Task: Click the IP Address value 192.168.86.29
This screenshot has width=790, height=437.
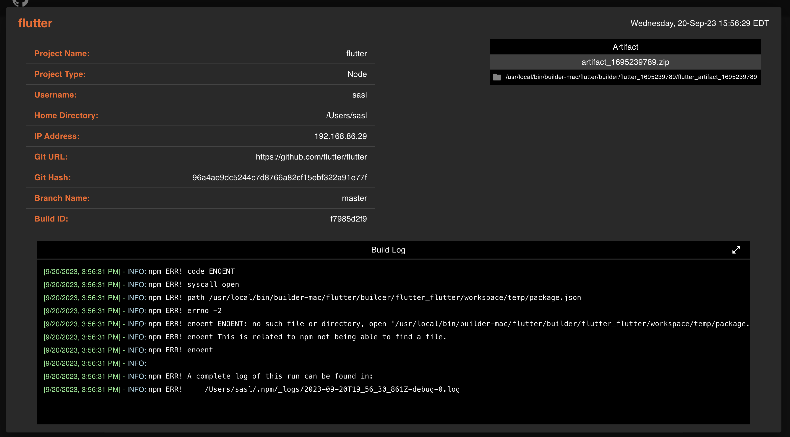Action: (341, 136)
